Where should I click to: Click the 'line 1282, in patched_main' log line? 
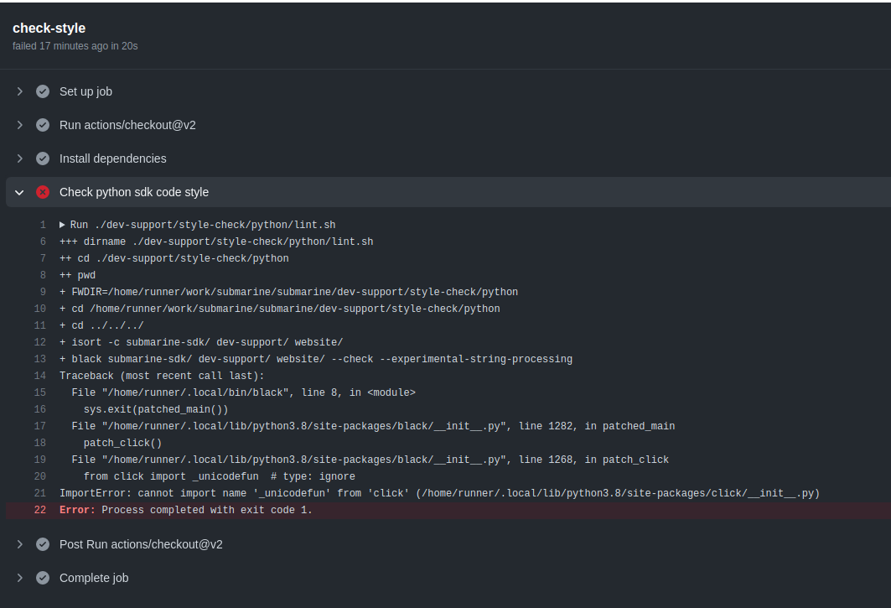[373, 427]
